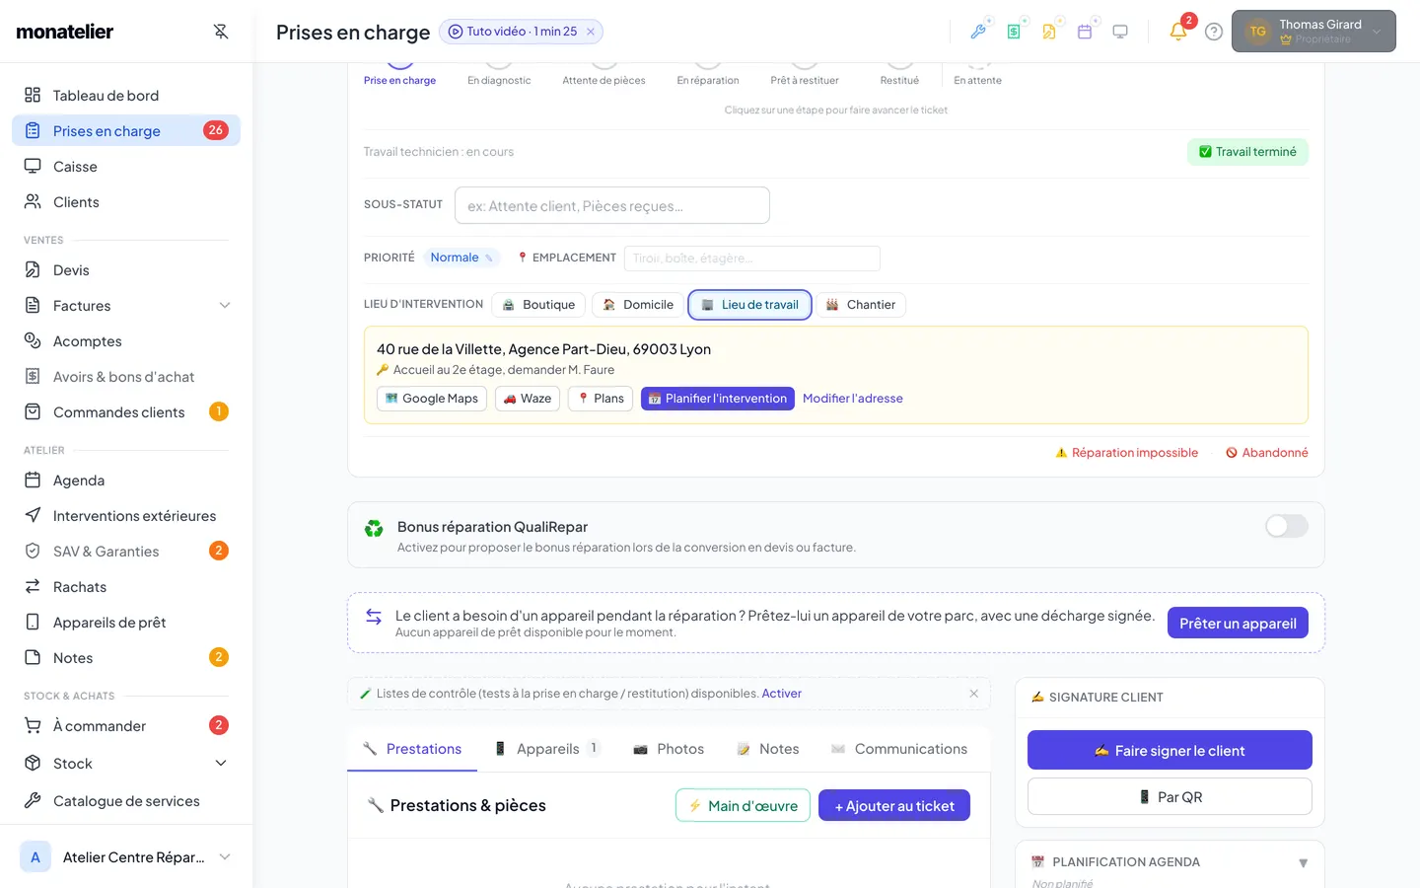Change the Normale priority dropdown
This screenshot has height=888, width=1420.
click(461, 258)
